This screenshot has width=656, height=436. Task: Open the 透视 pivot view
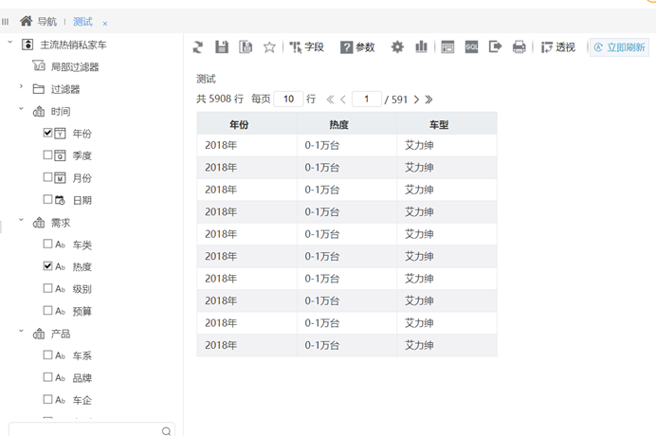click(x=558, y=47)
